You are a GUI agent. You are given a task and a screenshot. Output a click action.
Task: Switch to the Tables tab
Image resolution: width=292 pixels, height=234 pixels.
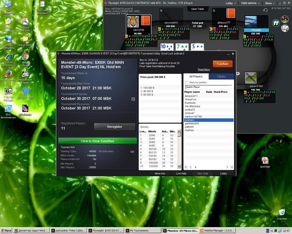pyautogui.click(x=221, y=76)
